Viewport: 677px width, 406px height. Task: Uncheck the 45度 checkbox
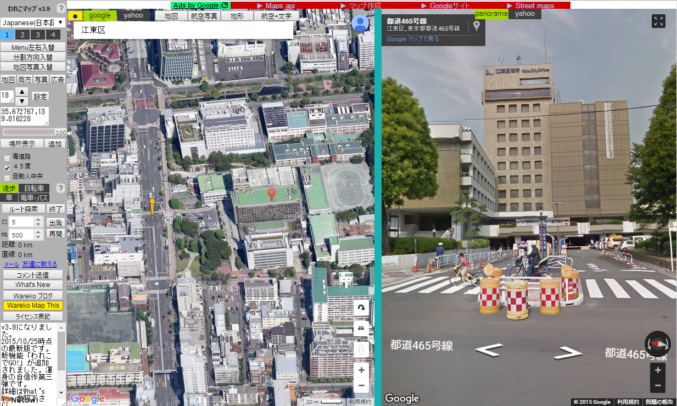[7, 167]
